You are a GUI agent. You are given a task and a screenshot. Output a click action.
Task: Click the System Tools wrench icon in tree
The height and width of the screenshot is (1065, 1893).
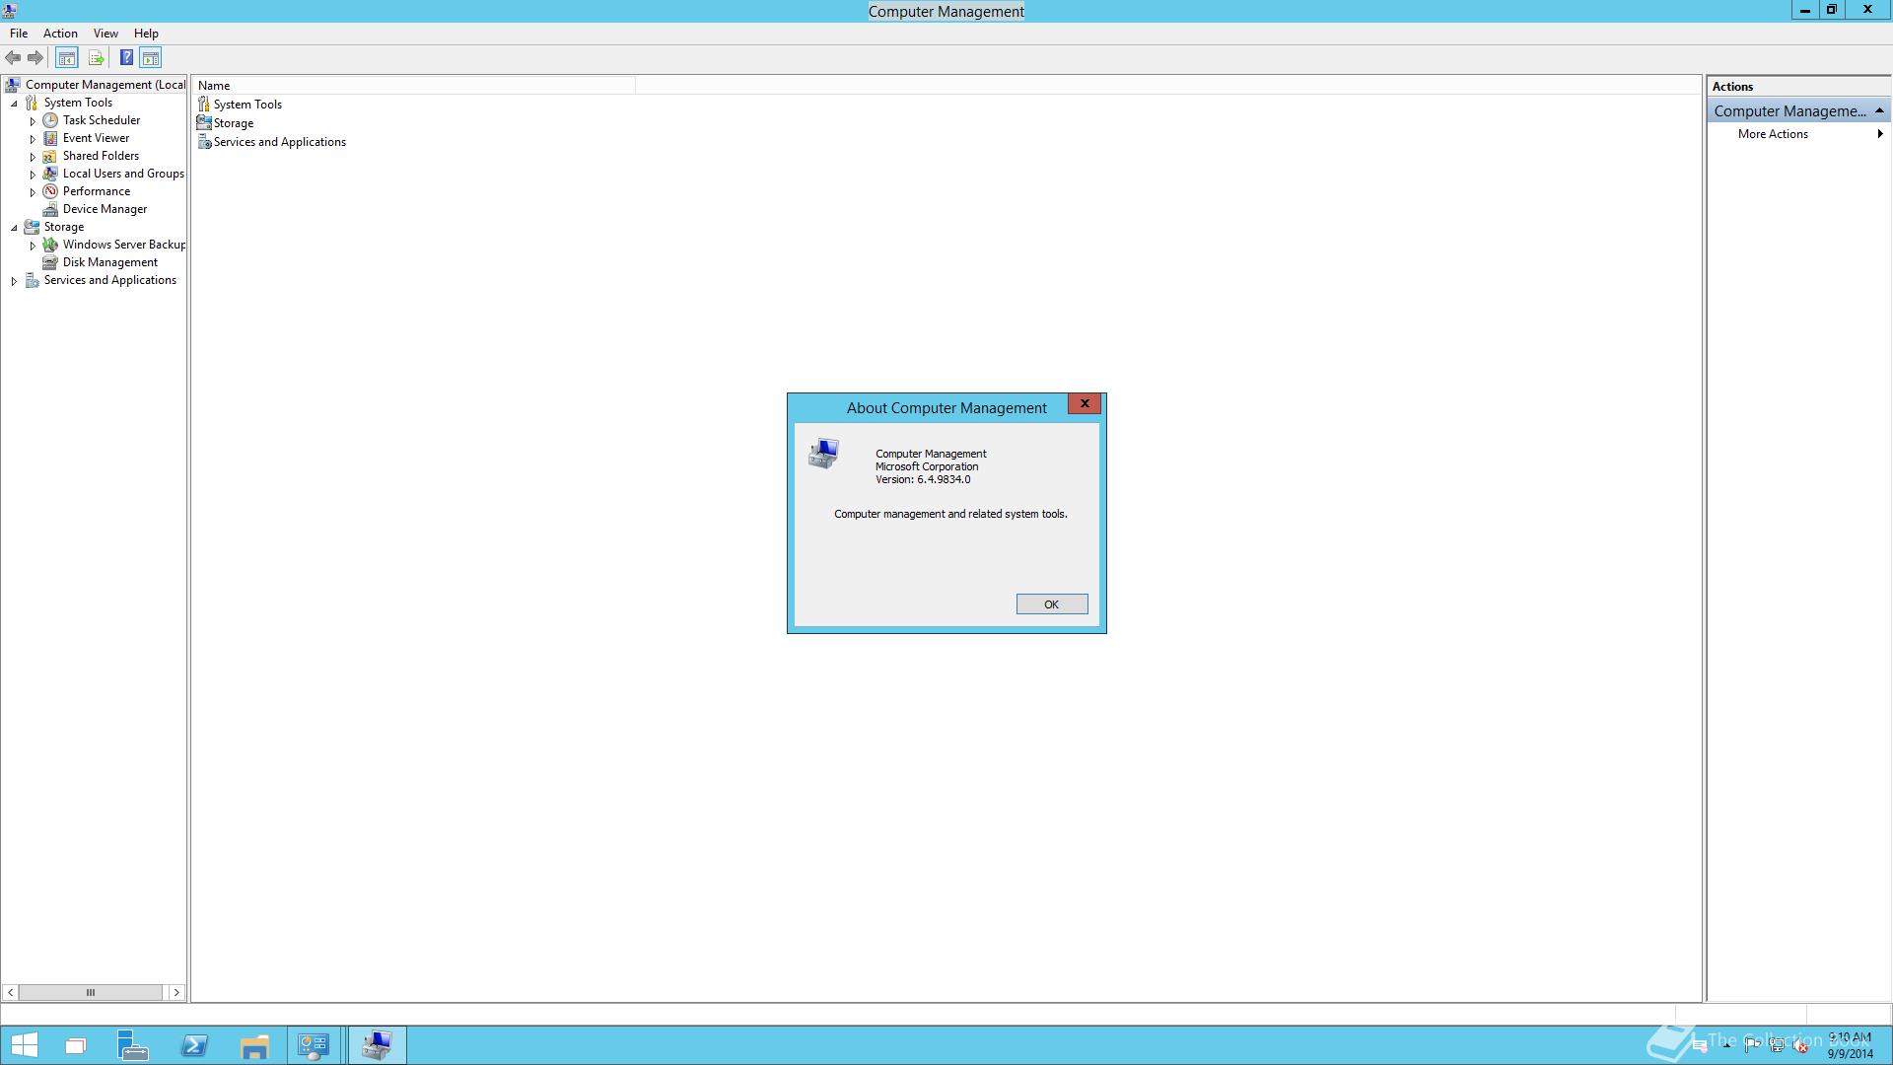(x=32, y=103)
